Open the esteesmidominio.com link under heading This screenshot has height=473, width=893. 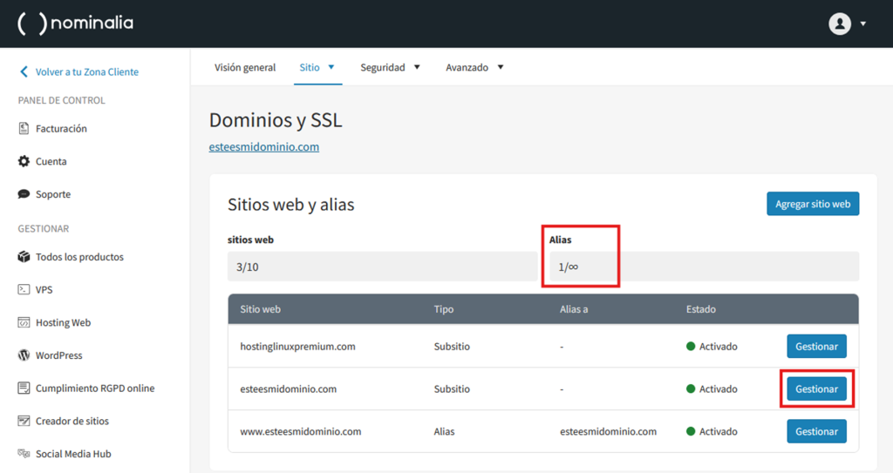263,147
